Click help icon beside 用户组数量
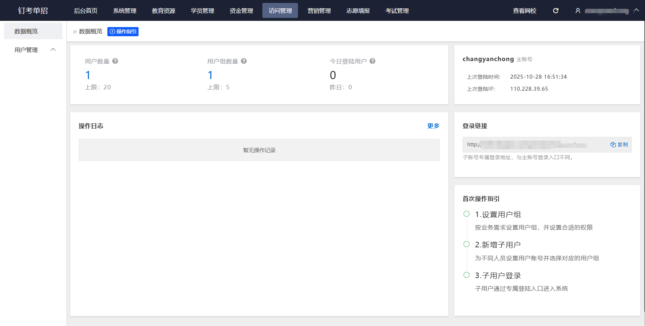This screenshot has height=326, width=645. (244, 61)
